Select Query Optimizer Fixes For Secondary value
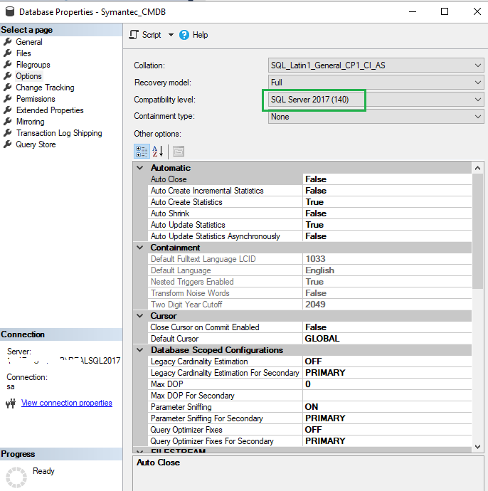The height and width of the screenshot is (491, 488). [387, 441]
